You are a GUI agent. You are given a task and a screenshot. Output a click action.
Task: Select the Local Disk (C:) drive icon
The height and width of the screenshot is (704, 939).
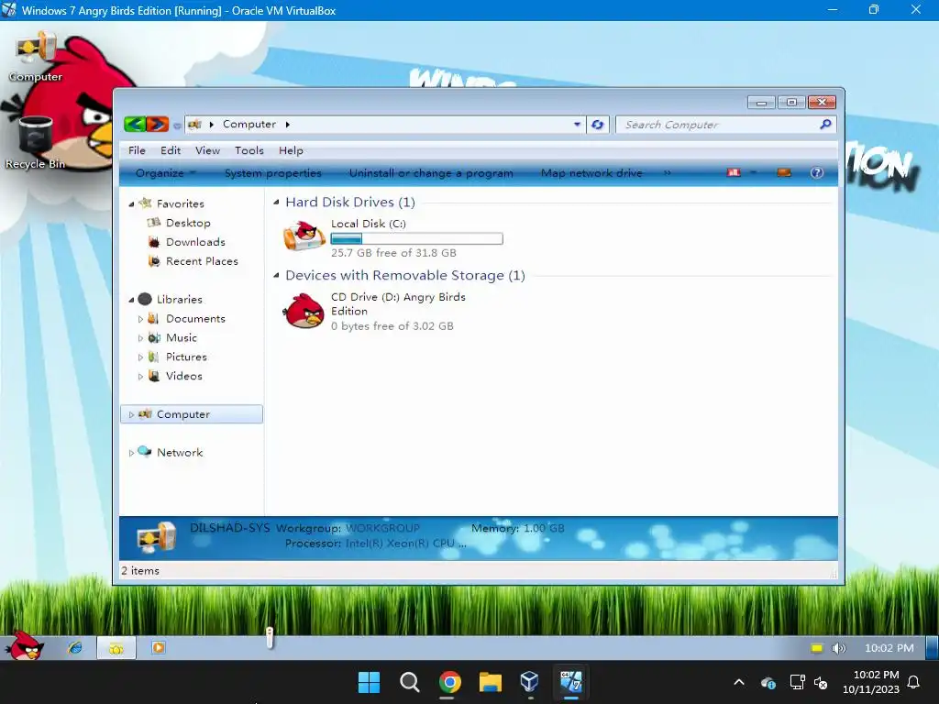304,235
